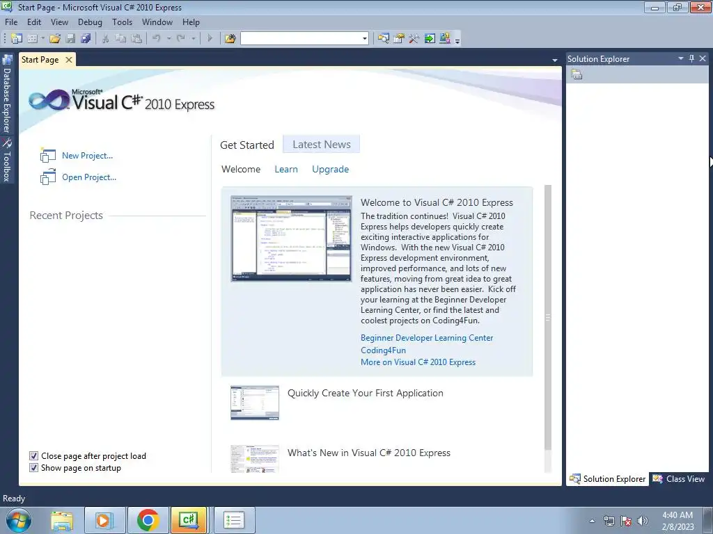Click the Copy toolbar icon
The width and height of the screenshot is (713, 534).
click(120, 39)
